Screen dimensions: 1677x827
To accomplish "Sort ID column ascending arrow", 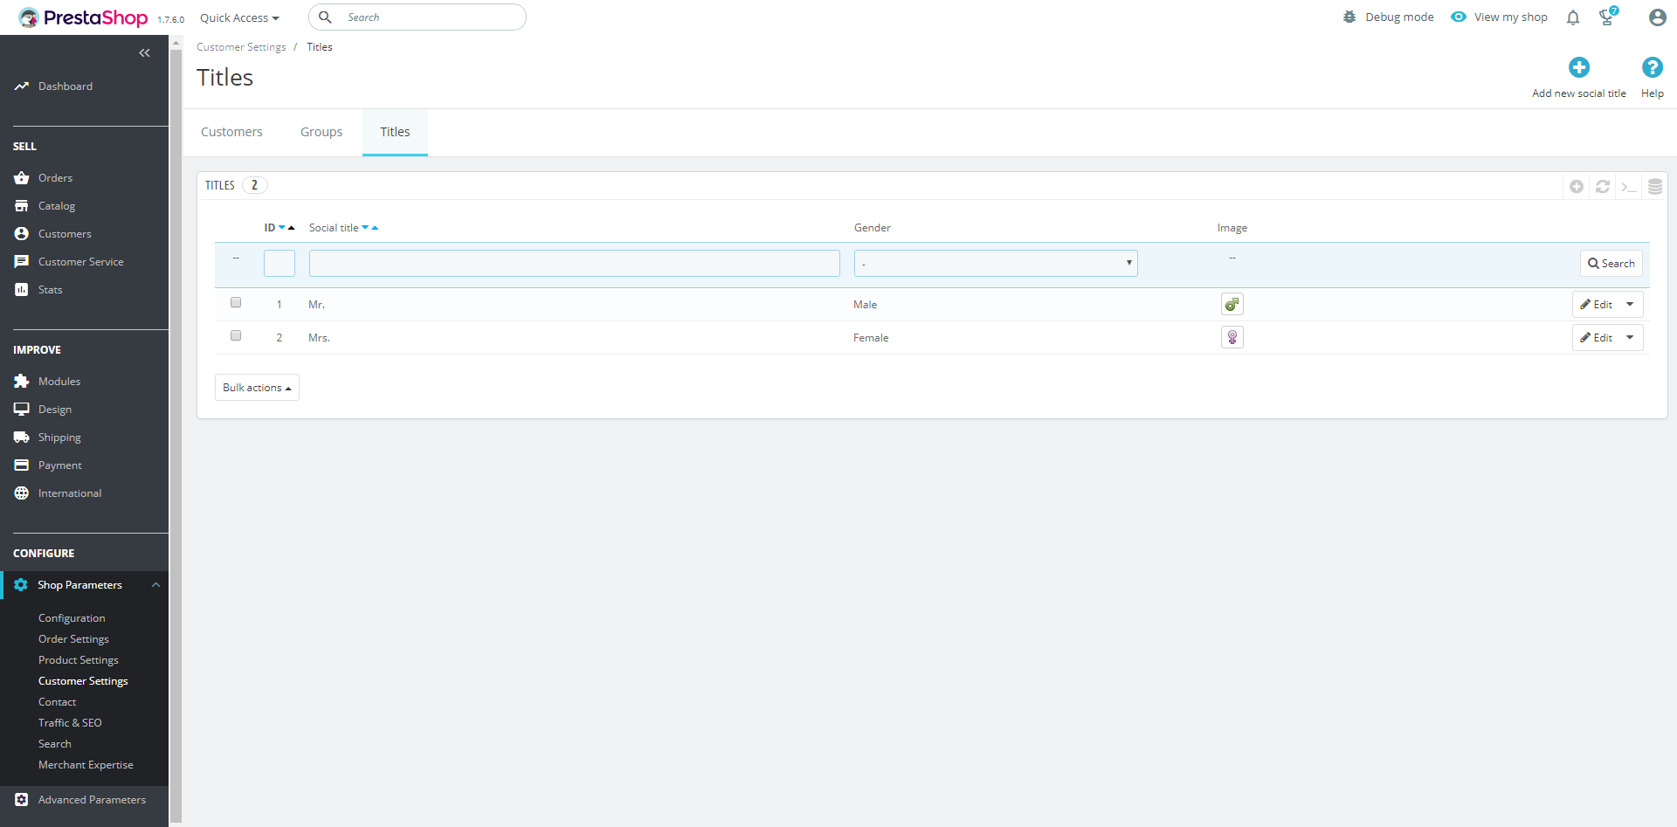I will [292, 228].
